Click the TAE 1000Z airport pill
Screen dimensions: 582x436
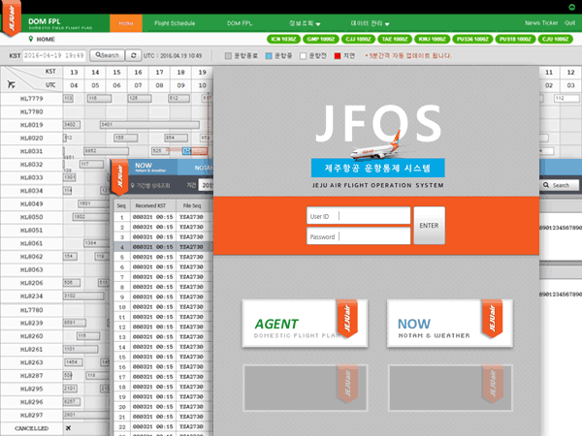point(395,39)
